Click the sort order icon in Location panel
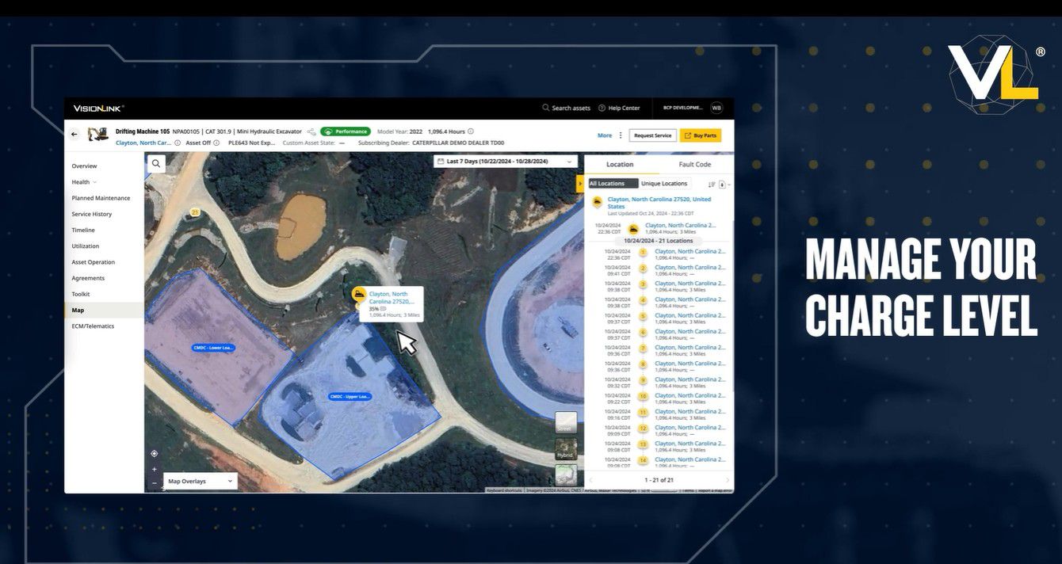The height and width of the screenshot is (564, 1062). coord(712,184)
